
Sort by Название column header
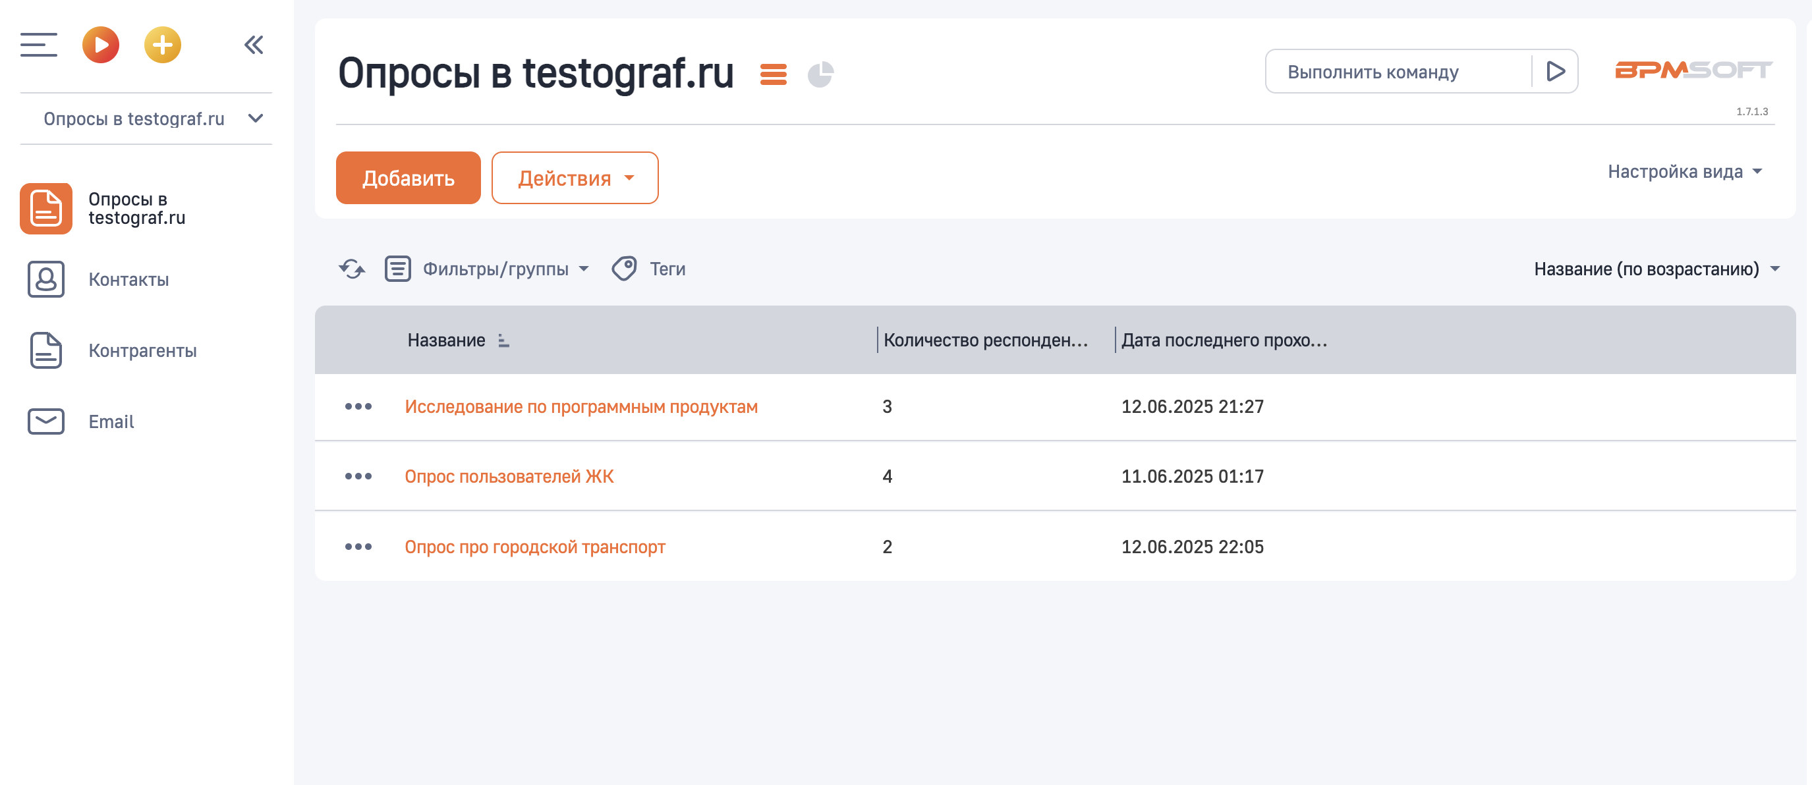click(446, 340)
